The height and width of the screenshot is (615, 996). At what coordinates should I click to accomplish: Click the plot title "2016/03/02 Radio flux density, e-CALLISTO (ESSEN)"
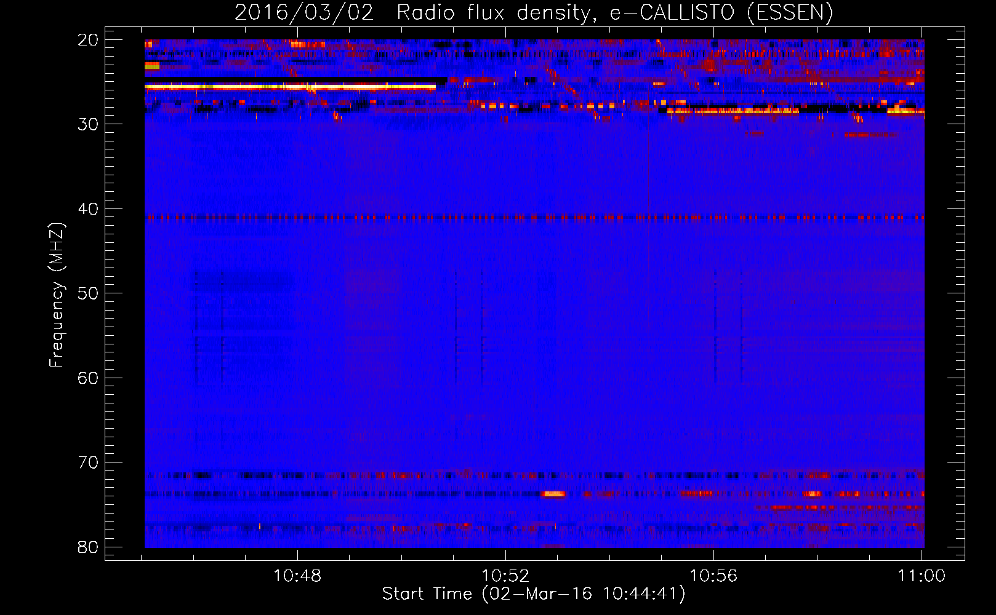[534, 12]
